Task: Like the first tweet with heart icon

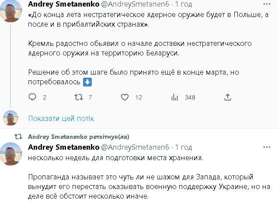Action: tap(125, 97)
